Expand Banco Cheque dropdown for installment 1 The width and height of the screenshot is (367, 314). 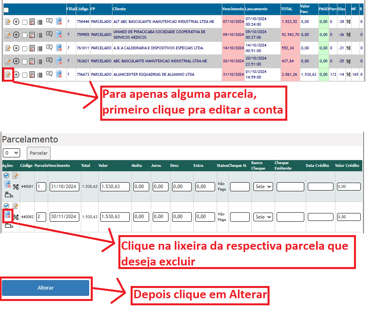click(263, 187)
